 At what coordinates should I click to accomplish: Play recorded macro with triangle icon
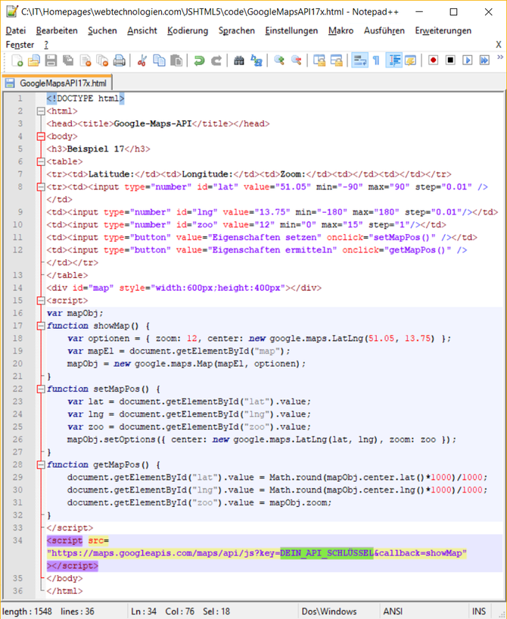(468, 60)
